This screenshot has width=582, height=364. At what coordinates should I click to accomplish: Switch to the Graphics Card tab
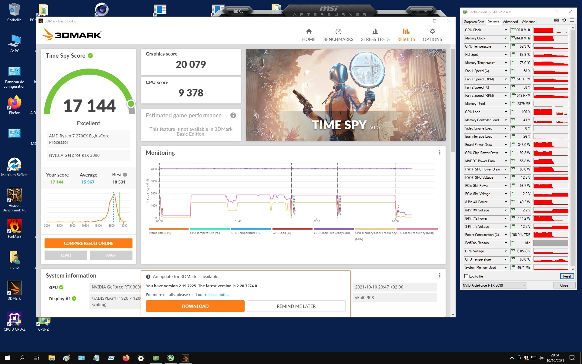click(474, 22)
